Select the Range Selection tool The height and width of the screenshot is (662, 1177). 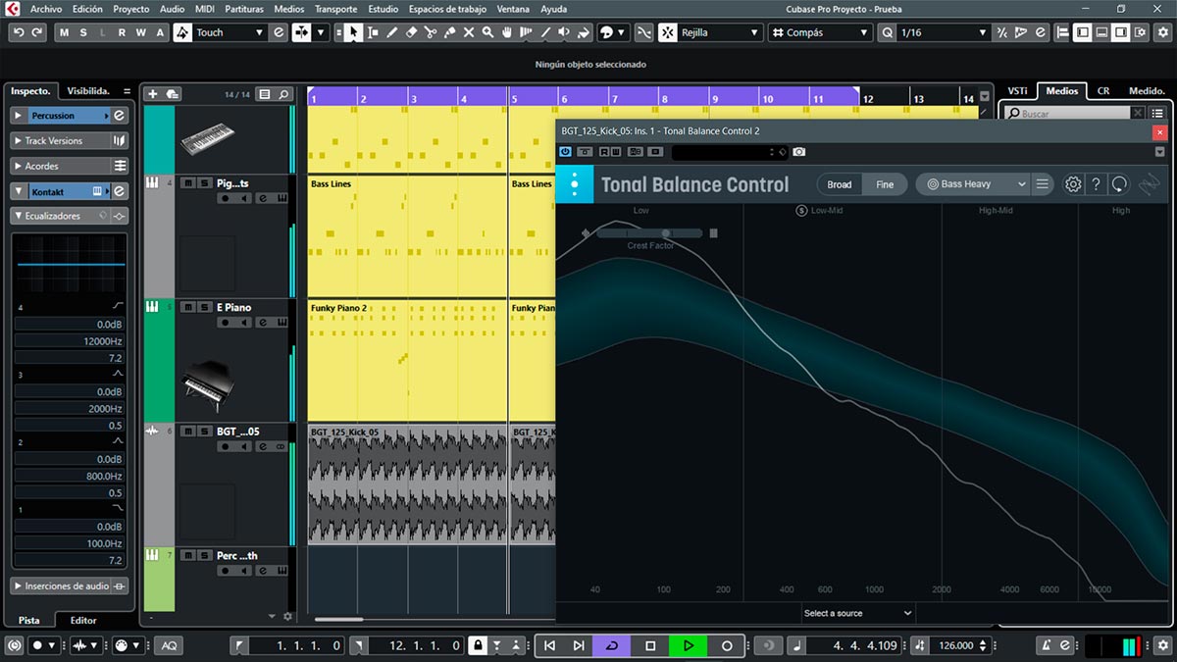(x=373, y=32)
